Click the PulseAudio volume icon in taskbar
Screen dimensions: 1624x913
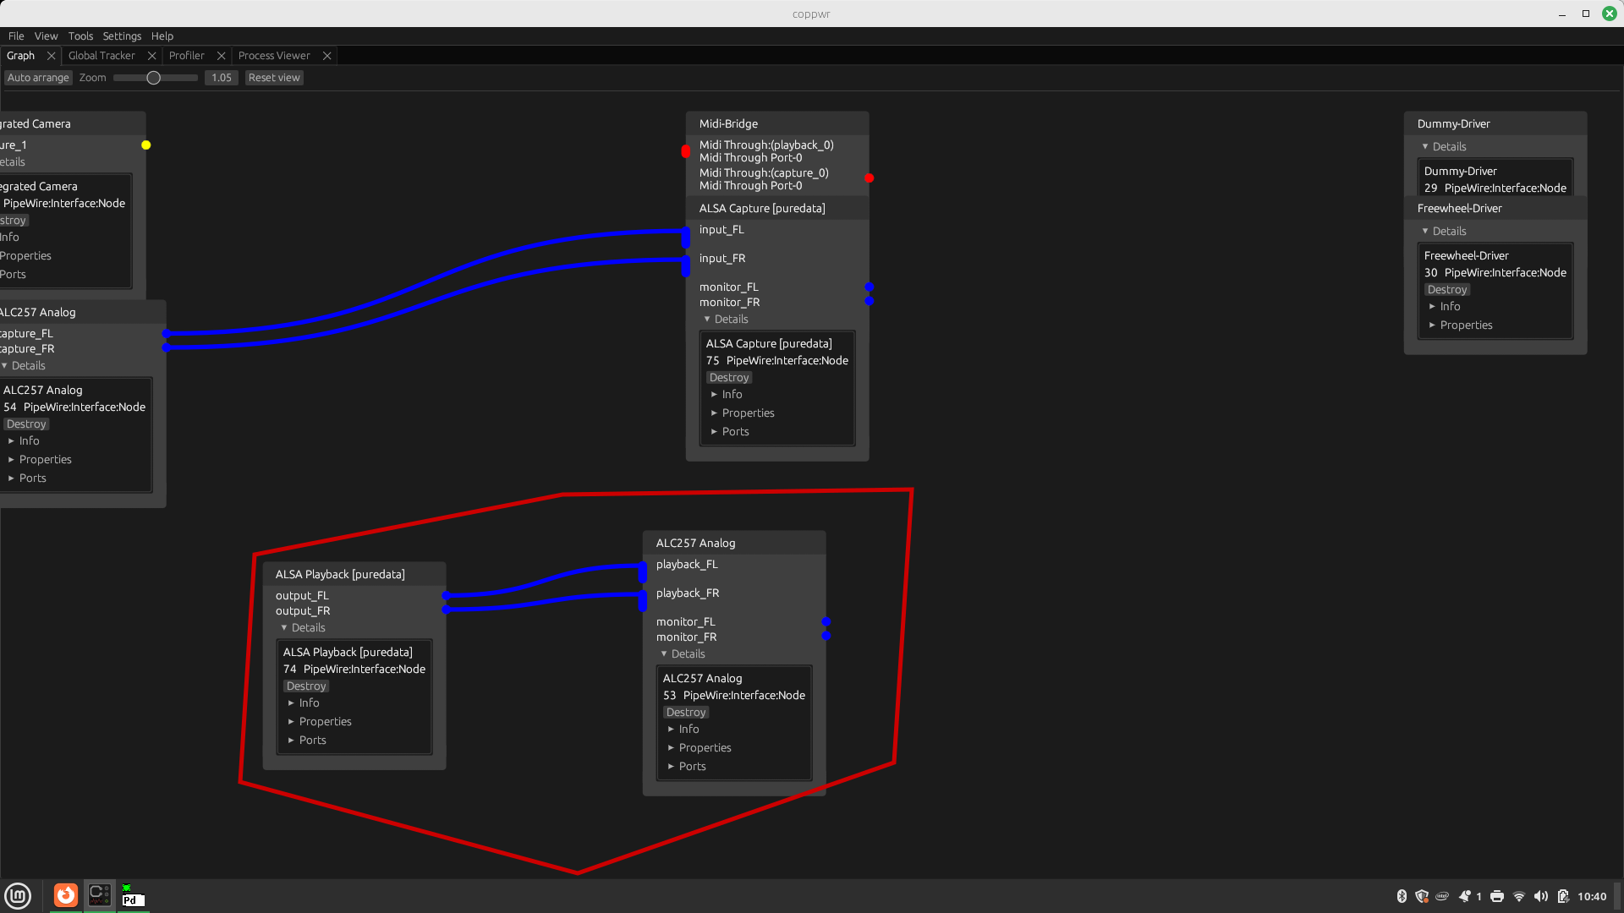(x=1543, y=896)
